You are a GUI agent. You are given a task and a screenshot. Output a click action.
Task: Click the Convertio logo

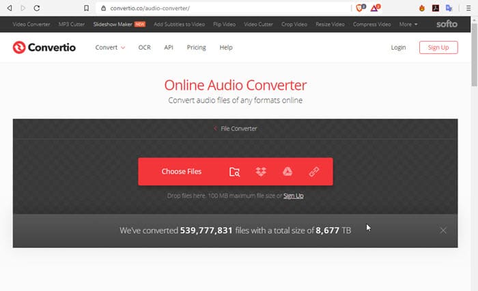pos(44,48)
